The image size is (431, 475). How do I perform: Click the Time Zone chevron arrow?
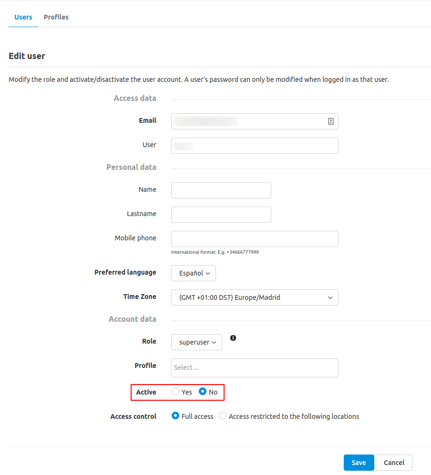pos(330,298)
